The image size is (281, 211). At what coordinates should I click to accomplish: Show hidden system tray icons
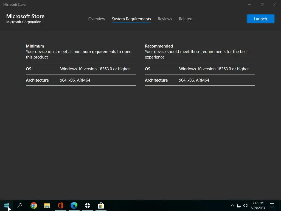(x=232, y=206)
